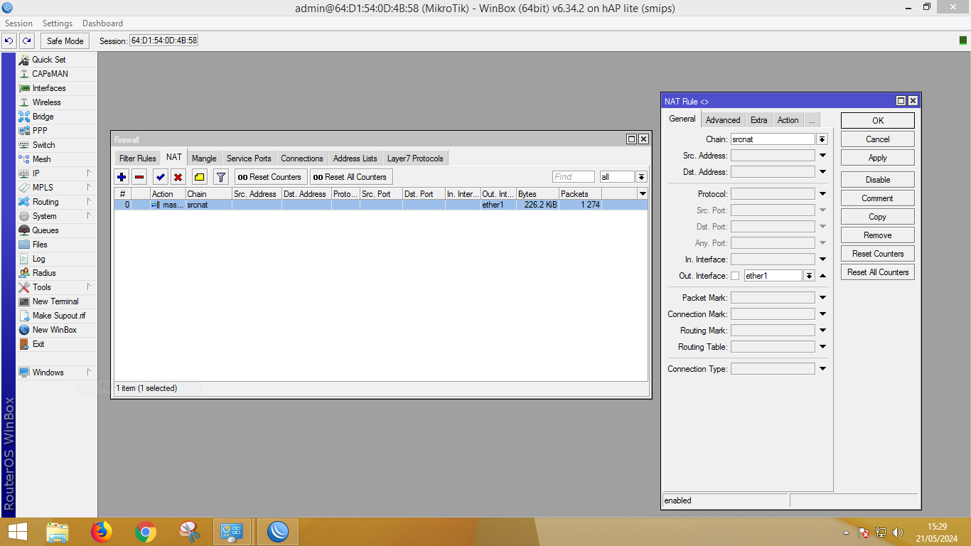The image size is (971, 546).
Task: Open the 'all' filter dropdown in Firewall
Action: pos(641,177)
